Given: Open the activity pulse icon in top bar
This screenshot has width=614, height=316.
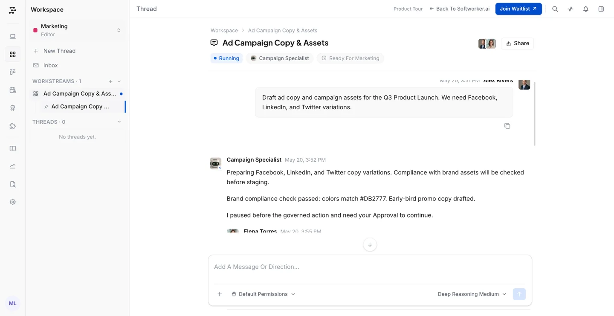Looking at the screenshot, I should click(571, 9).
